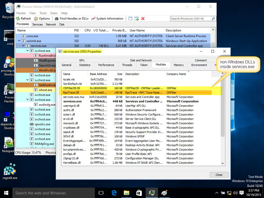Click the red X terminate toolbar icon
264x198 pixels.
tap(143, 19)
